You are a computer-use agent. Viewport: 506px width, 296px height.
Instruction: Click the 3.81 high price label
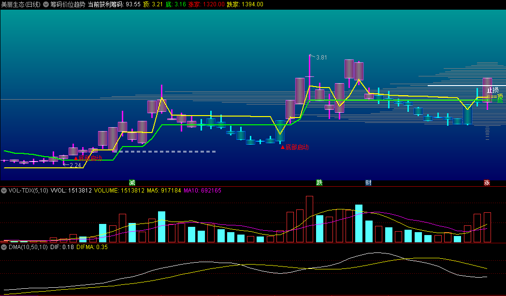coord(321,58)
